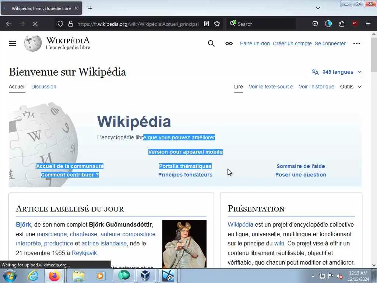The height and width of the screenshot is (283, 377).
Task: Expand the Outils dropdown menu
Action: pos(351,87)
